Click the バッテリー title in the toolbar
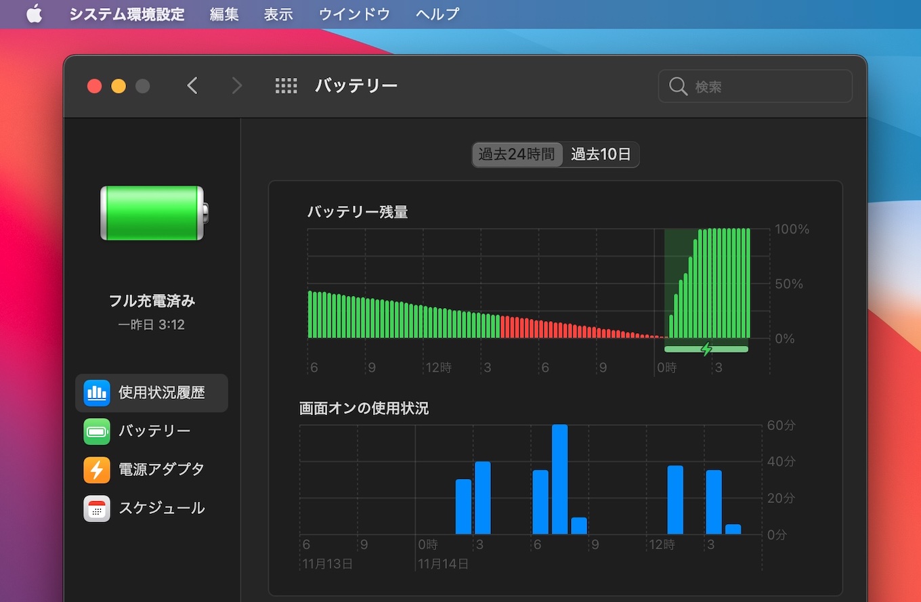Image resolution: width=921 pixels, height=602 pixels. click(x=356, y=85)
